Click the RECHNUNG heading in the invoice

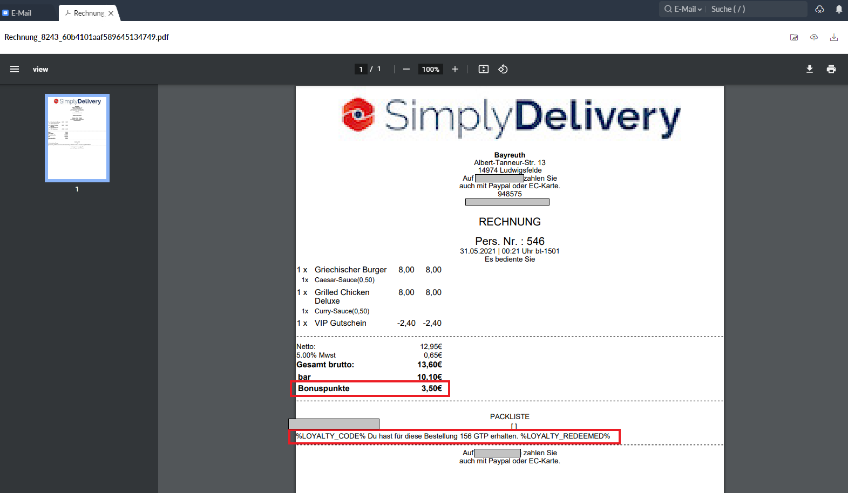[x=510, y=222]
